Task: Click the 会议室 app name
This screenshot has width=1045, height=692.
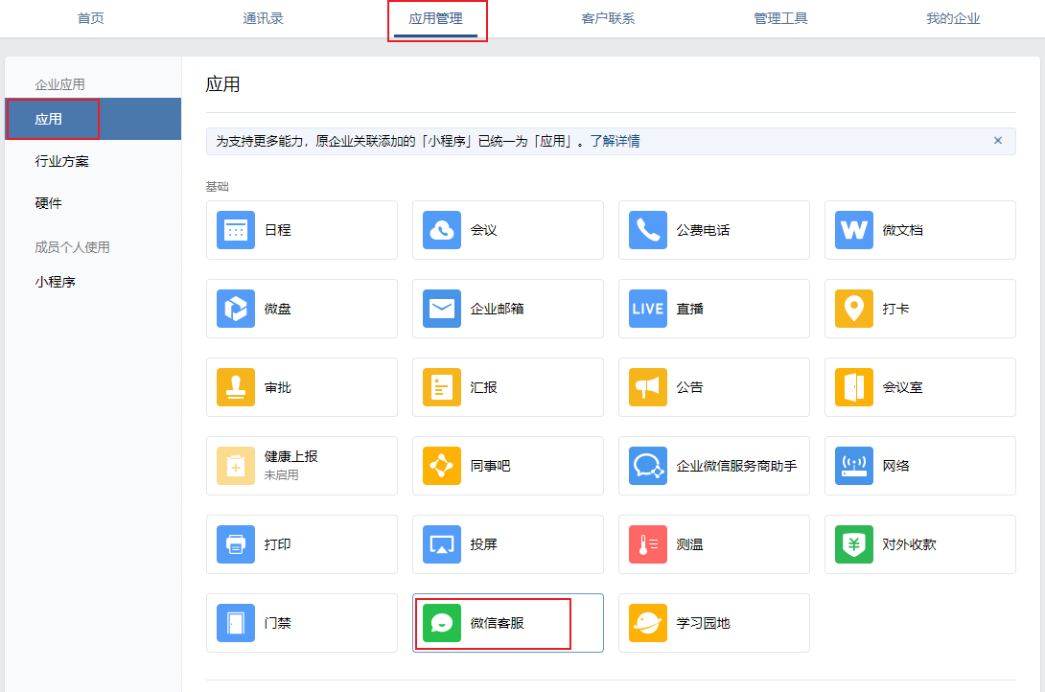Action: (903, 387)
